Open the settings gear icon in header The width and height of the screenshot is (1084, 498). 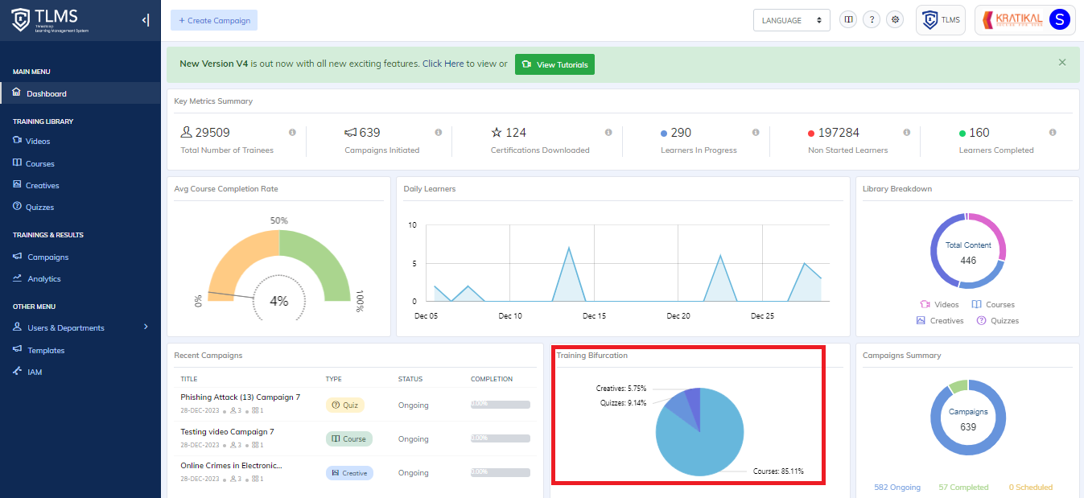895,20
